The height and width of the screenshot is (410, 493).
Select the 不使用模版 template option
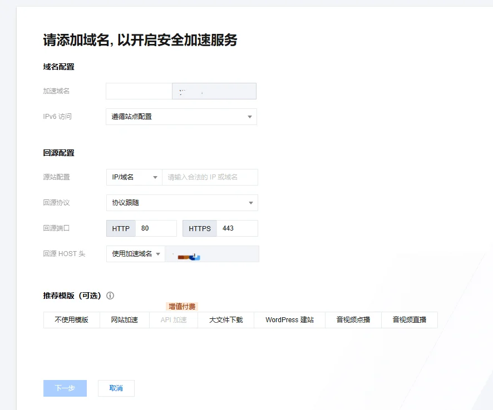tap(71, 320)
